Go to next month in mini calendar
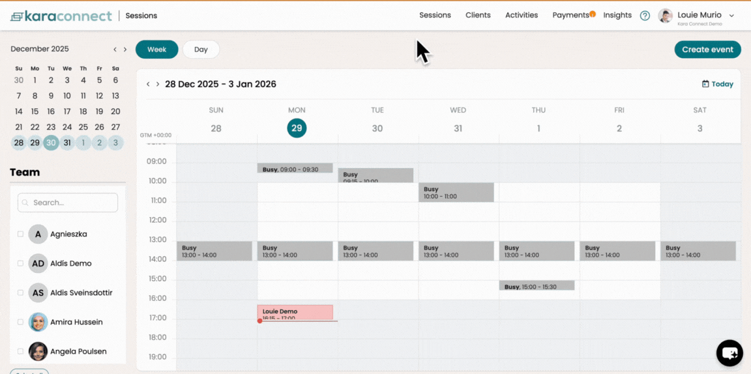This screenshot has width=751, height=374. coord(125,50)
